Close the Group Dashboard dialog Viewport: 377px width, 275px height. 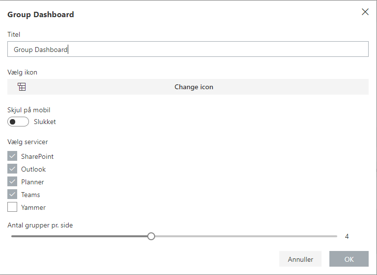365,12
